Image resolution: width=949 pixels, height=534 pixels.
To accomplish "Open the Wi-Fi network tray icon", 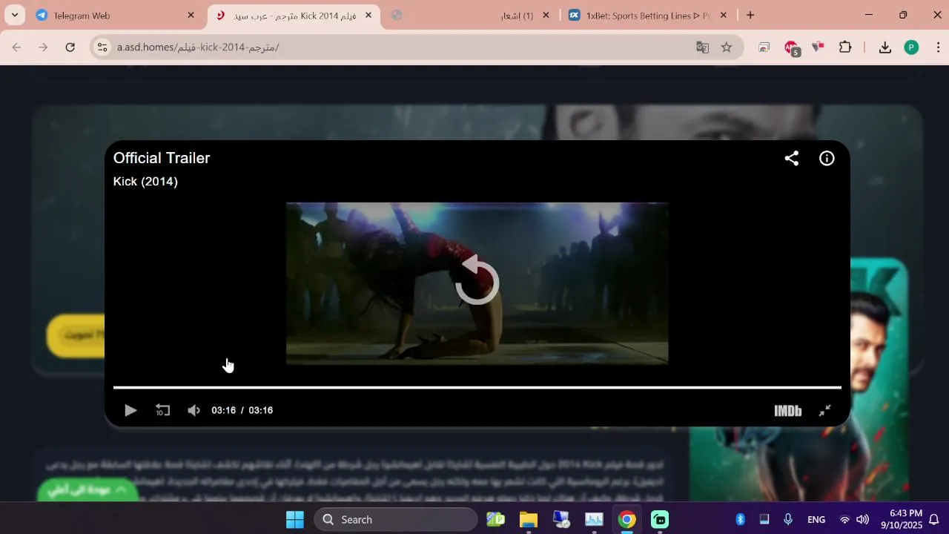I will pos(844,519).
